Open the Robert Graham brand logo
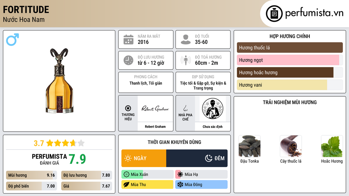349x196 pixels. tap(155, 109)
